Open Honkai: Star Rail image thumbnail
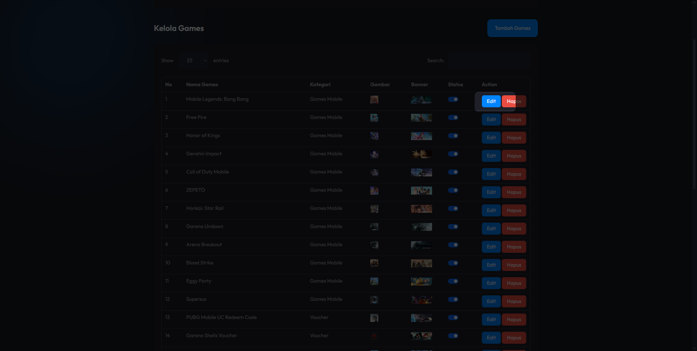 tap(374, 209)
